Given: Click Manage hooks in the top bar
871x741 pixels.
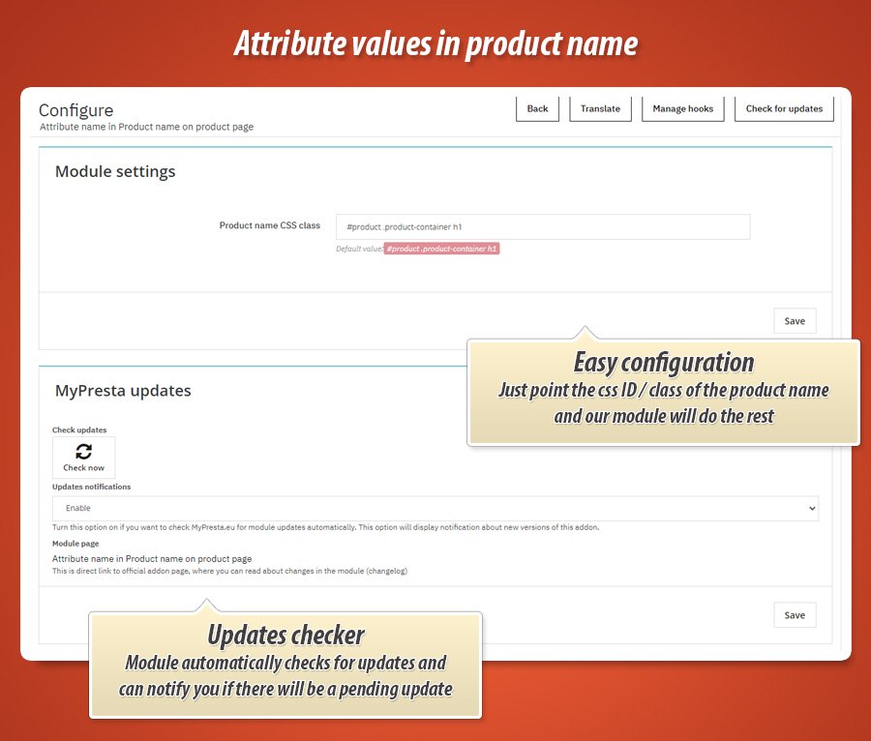Looking at the screenshot, I should [682, 109].
